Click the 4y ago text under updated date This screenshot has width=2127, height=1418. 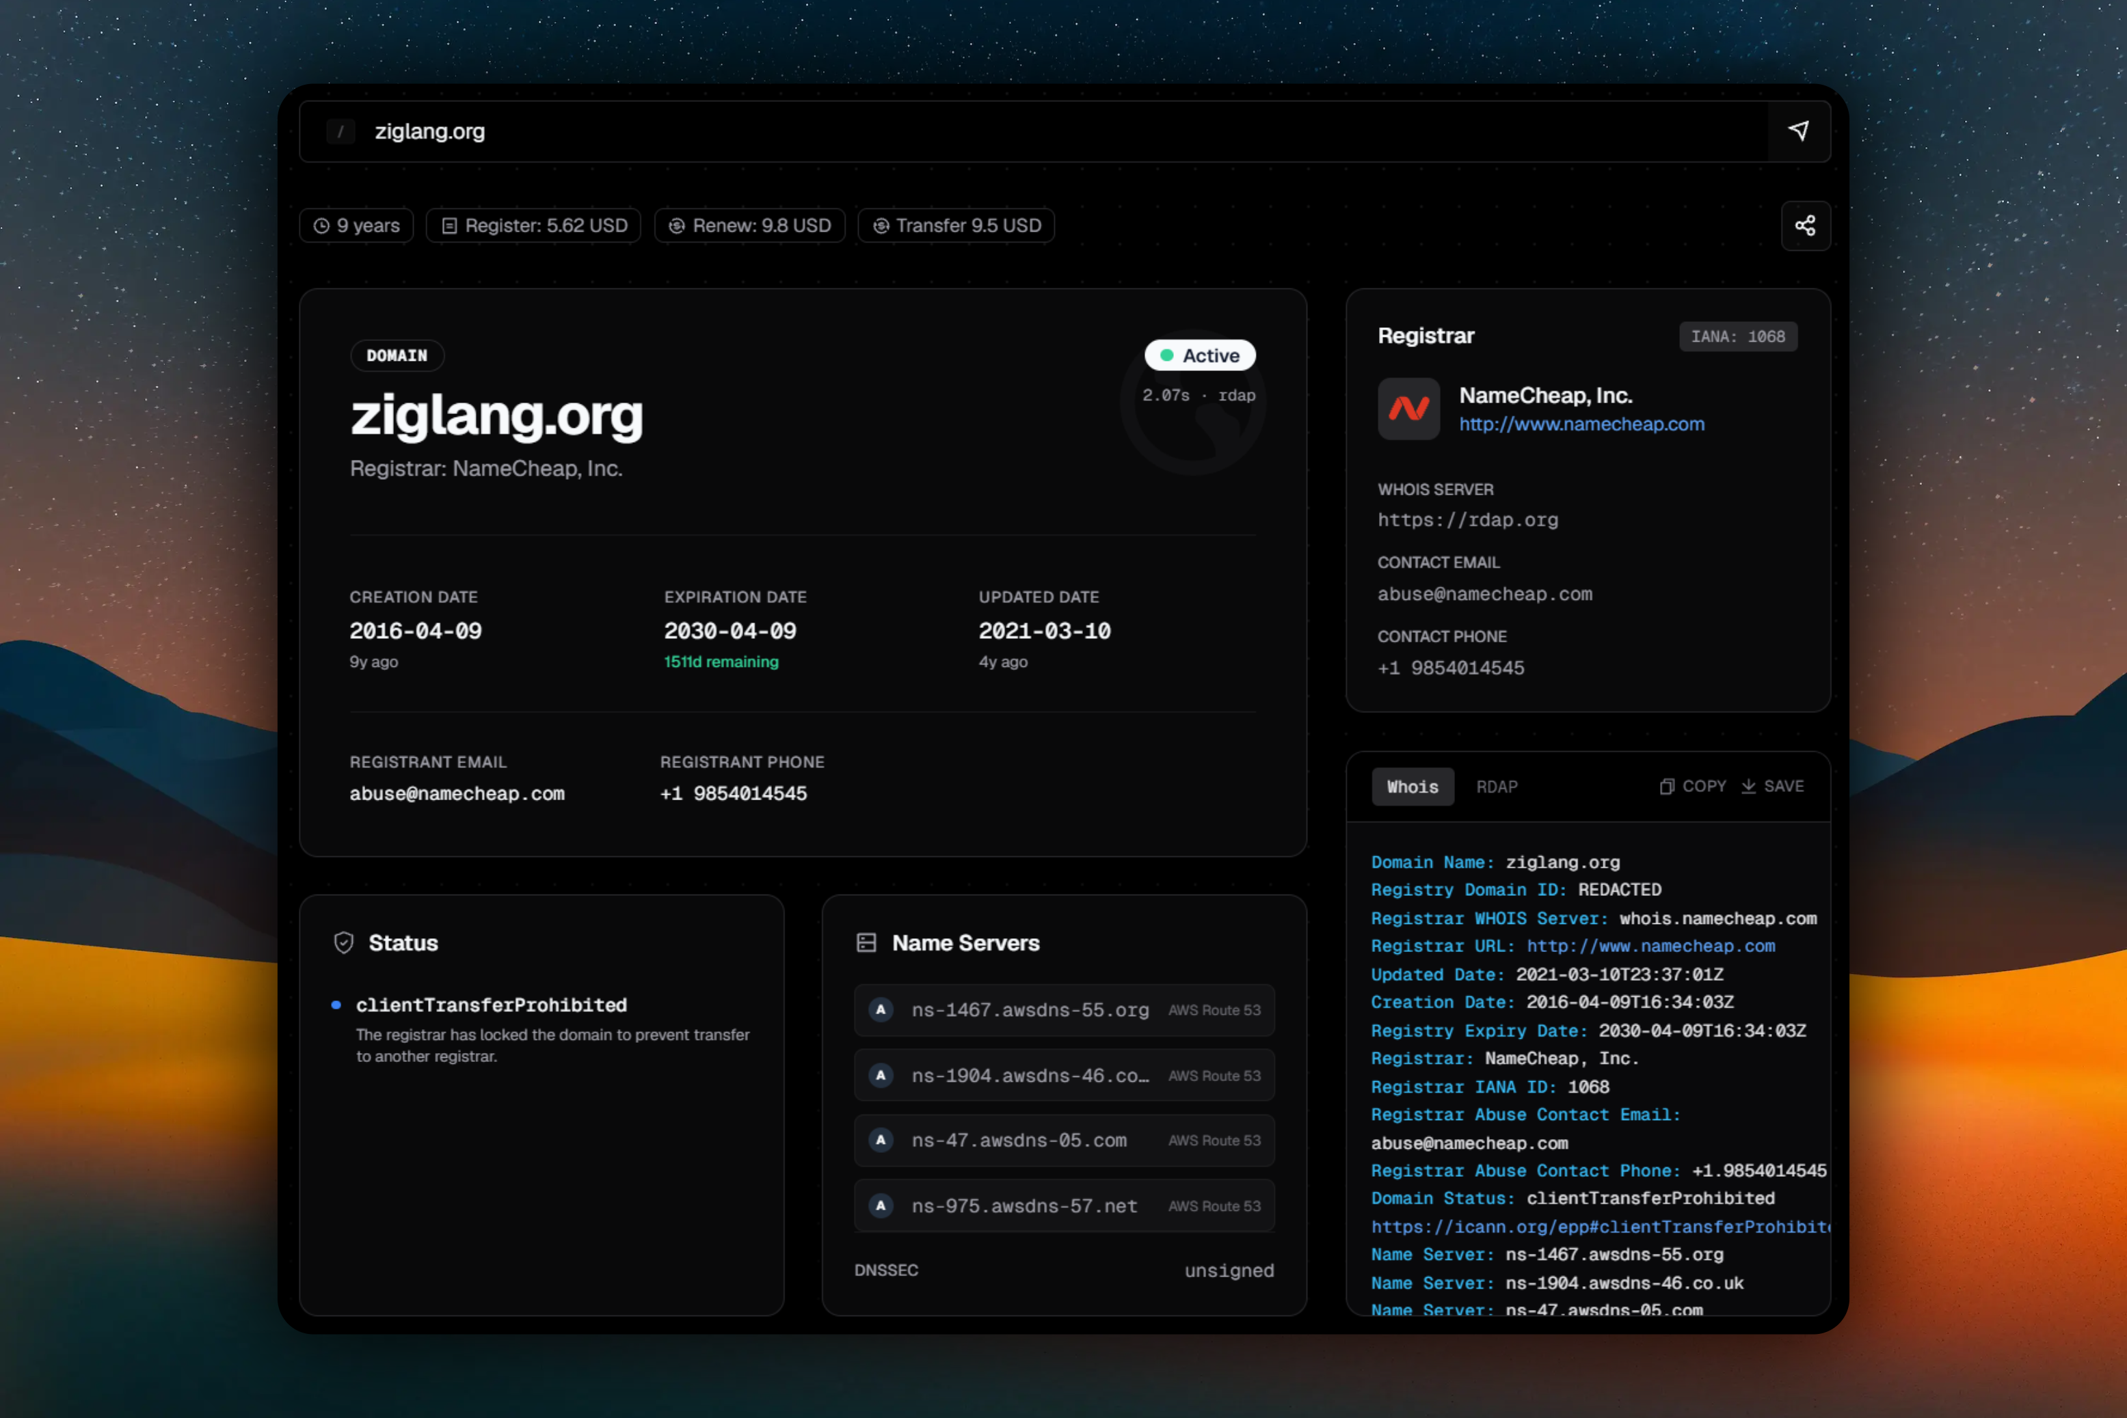tap(1002, 662)
